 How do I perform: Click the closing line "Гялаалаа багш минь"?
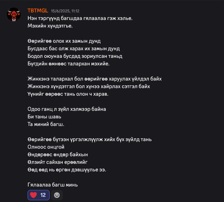coord(53,185)
